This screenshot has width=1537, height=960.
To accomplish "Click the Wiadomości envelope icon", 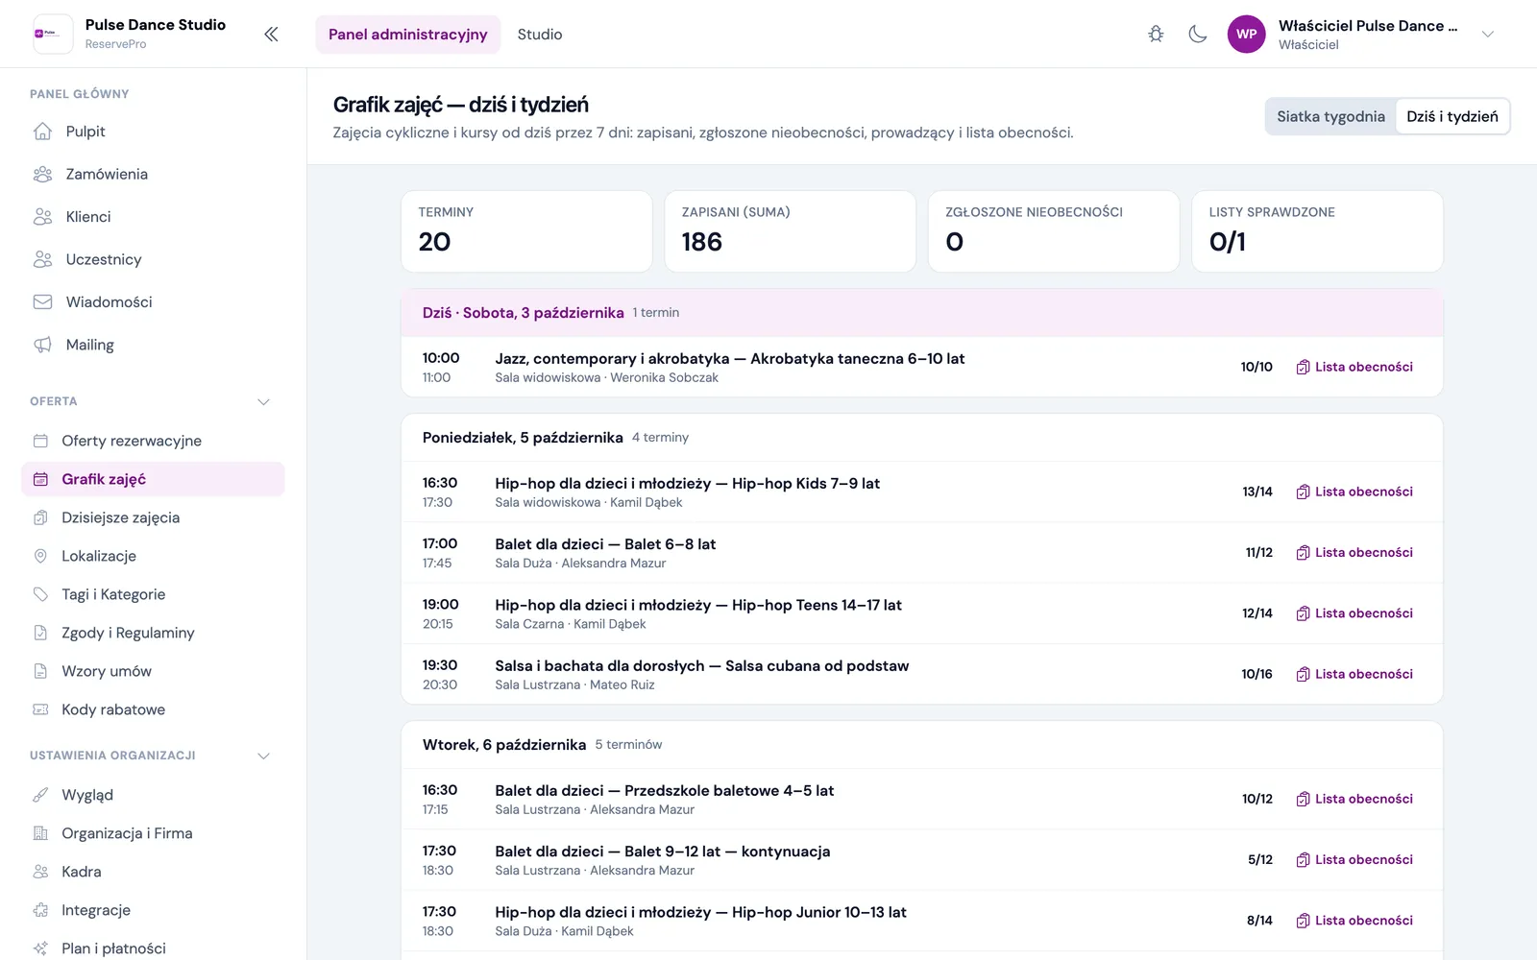I will (42, 301).
